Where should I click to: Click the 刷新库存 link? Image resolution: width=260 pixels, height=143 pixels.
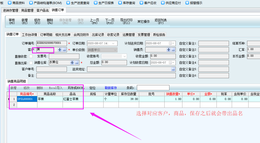point(111,88)
